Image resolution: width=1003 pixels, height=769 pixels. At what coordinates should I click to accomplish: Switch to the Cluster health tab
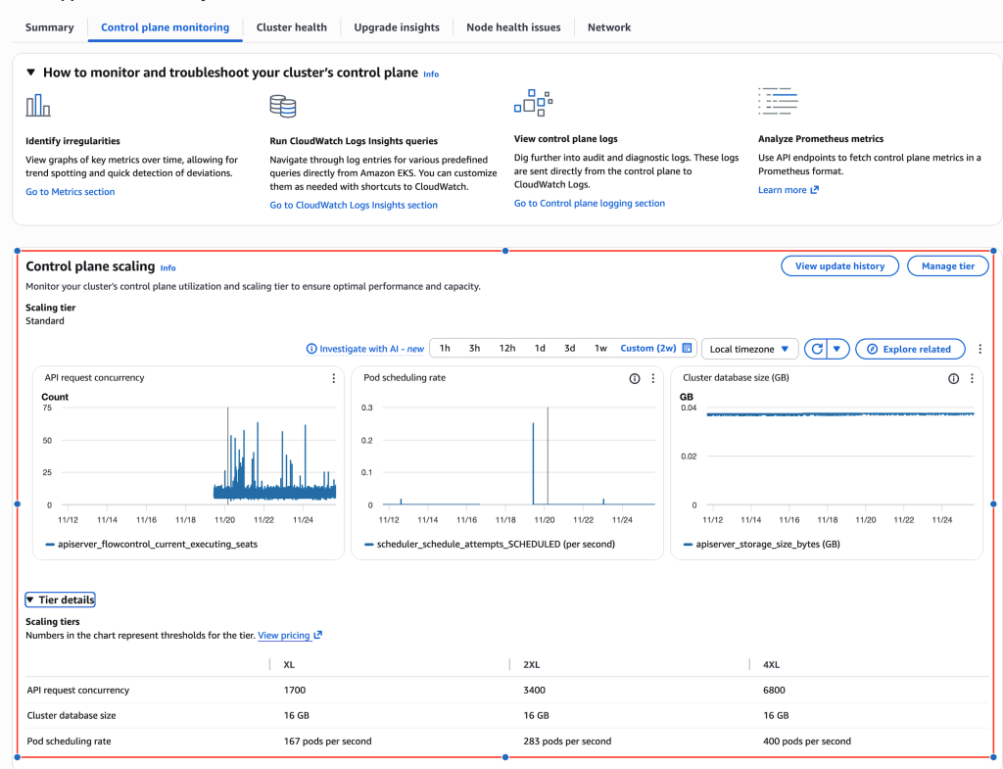tap(291, 27)
